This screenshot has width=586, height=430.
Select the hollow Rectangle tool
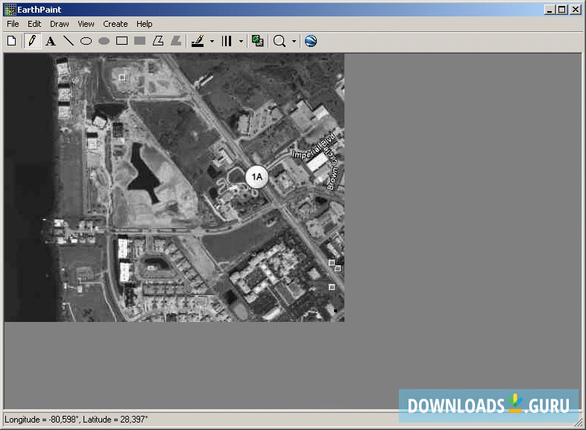pyautogui.click(x=122, y=41)
